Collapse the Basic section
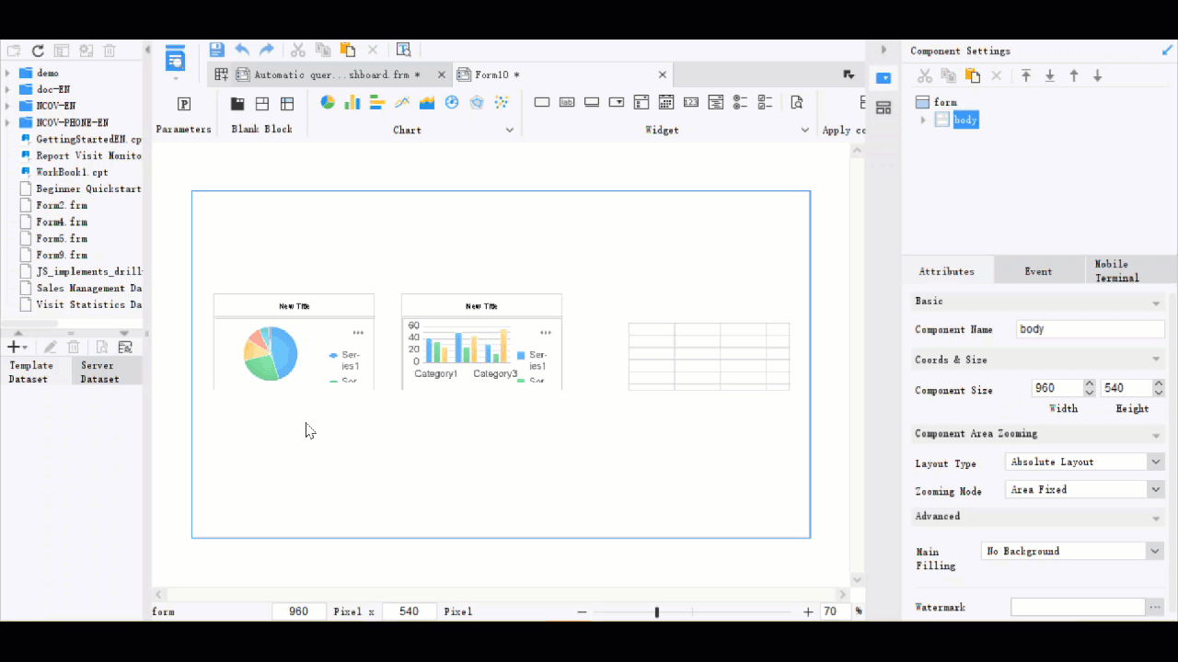This screenshot has width=1178, height=662. pyautogui.click(x=1156, y=302)
